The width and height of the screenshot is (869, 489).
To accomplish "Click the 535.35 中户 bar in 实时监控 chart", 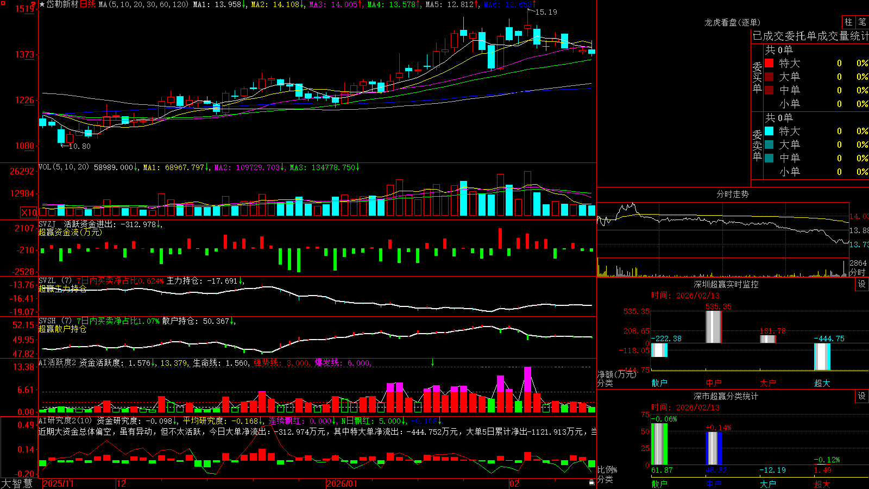I will [x=714, y=327].
